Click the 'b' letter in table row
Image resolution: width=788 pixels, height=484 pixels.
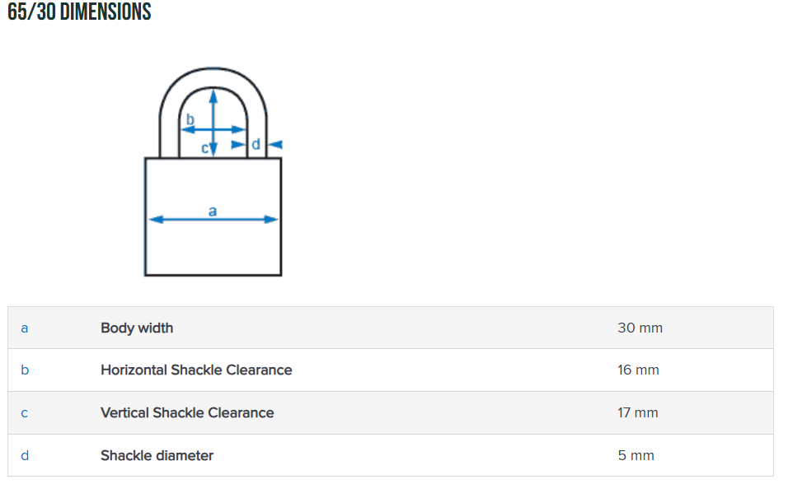(x=24, y=370)
